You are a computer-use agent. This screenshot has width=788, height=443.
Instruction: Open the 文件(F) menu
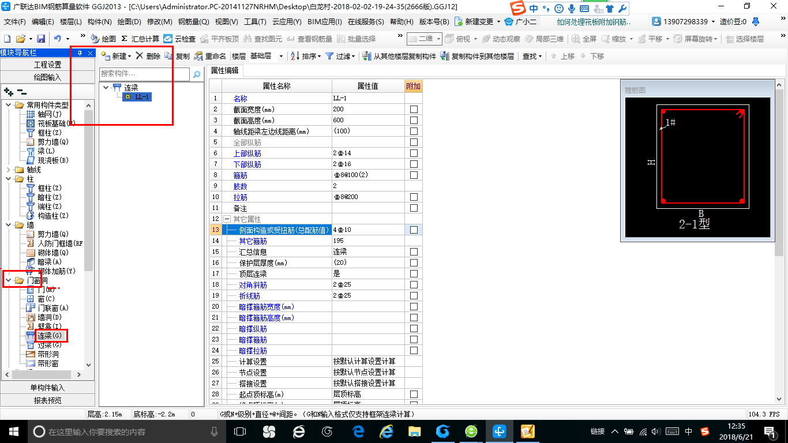[15, 21]
